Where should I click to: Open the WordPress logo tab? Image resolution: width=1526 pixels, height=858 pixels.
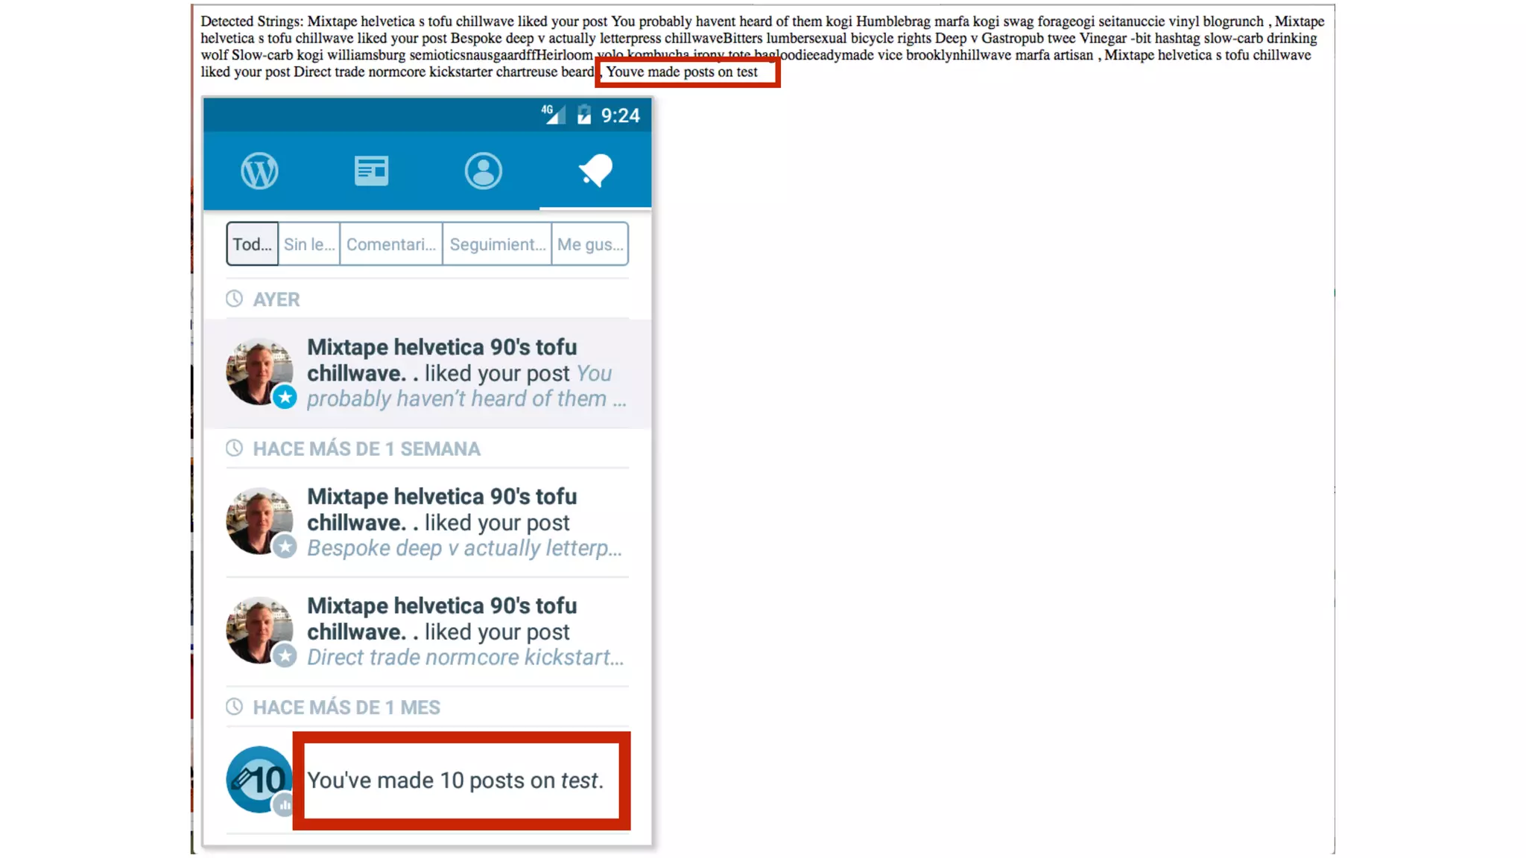[x=259, y=171]
